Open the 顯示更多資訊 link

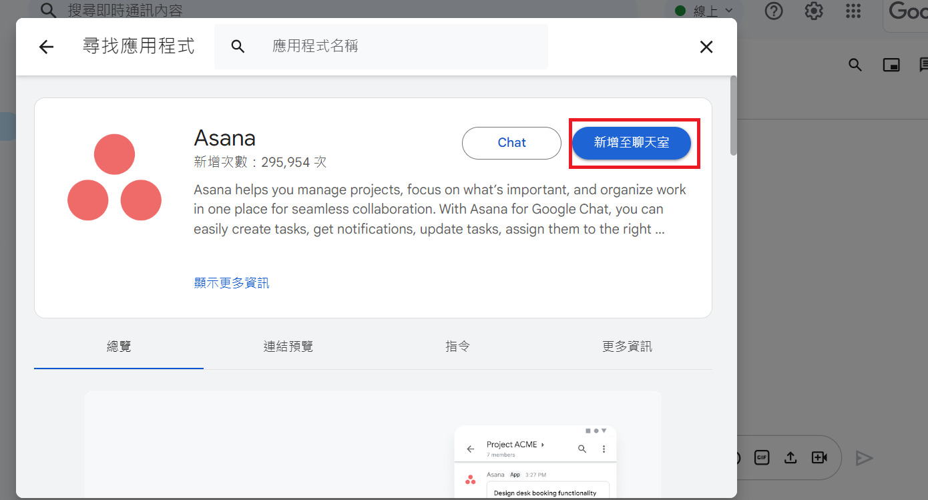coord(232,283)
